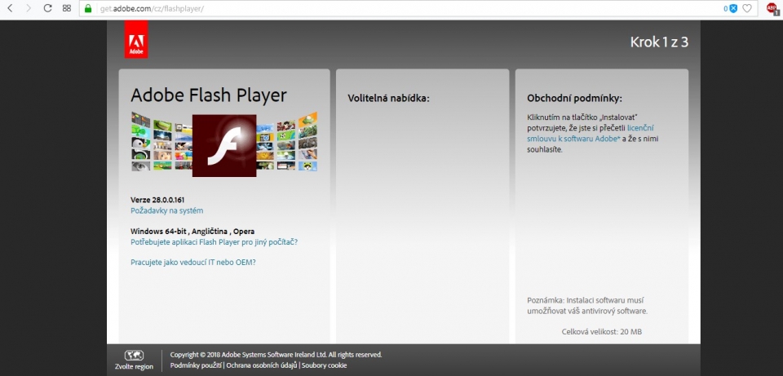Click the Flash Player logo image
Screen dimensions: 783x376
224,145
